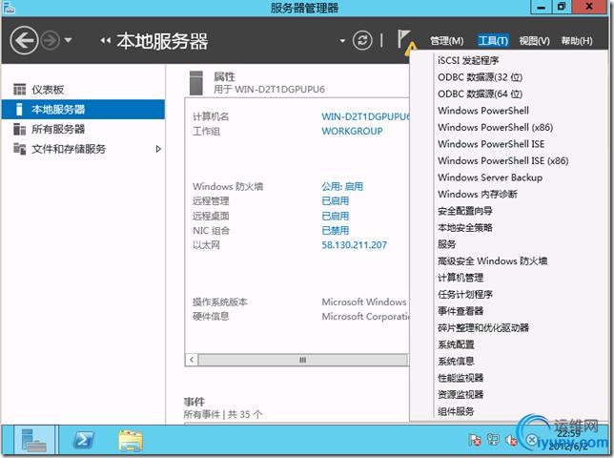Click Server Manager taskbar icon
The image size is (614, 458).
click(x=34, y=441)
